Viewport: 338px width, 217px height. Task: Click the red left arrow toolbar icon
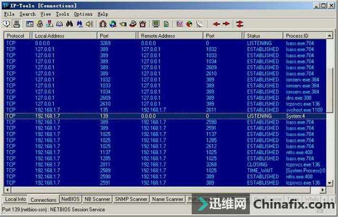click(217, 24)
